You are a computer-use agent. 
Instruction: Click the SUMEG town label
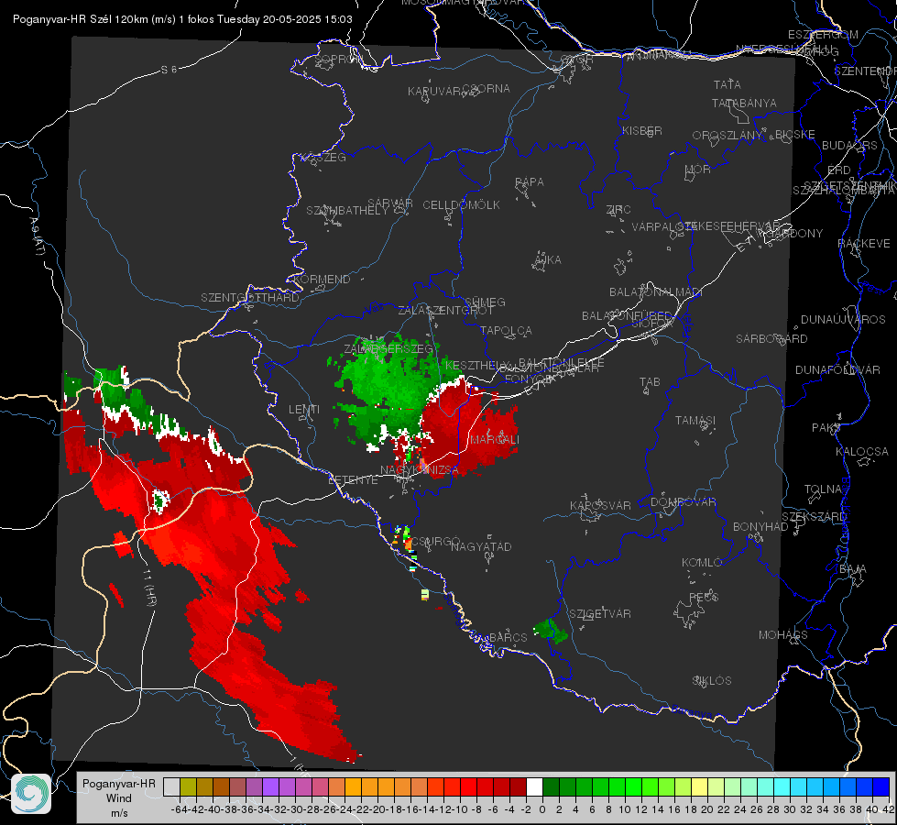point(485,302)
